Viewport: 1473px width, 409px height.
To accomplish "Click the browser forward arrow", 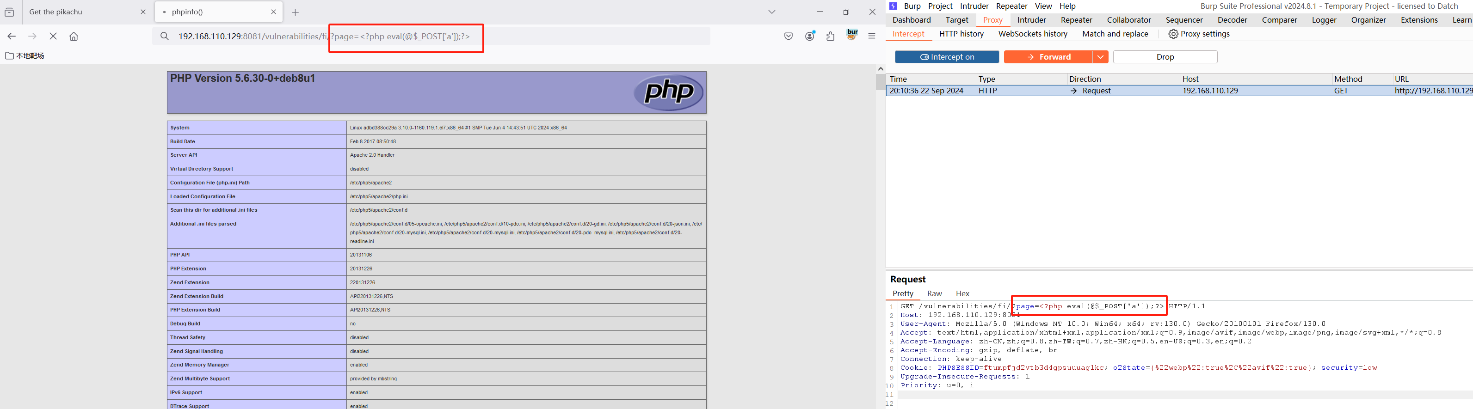I will 32,36.
